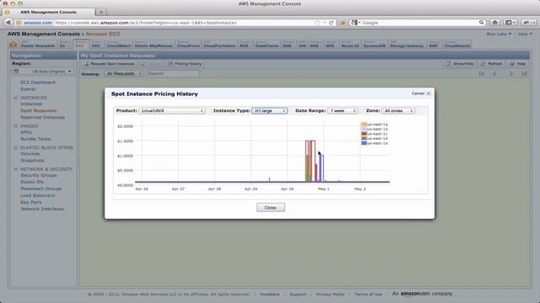540x303 pixels.
Task: Select the AWS Management Console browser tab
Action: click(x=48, y=12)
